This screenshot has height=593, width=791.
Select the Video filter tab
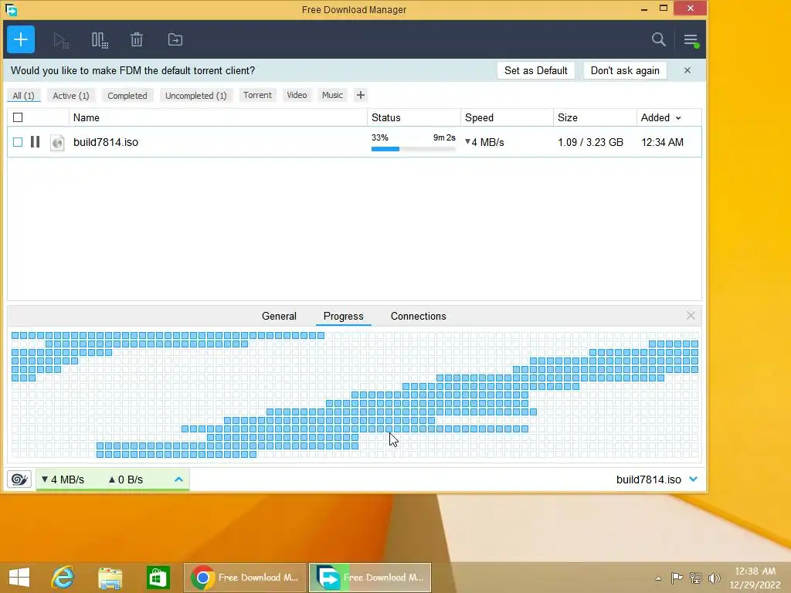(x=297, y=95)
